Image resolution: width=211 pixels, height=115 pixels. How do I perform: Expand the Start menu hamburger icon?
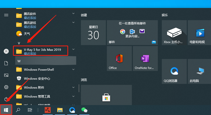[6, 15]
